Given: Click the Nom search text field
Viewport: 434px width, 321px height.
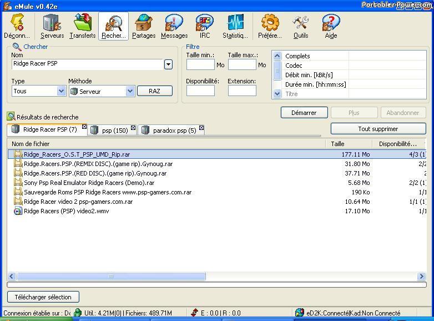Looking at the screenshot, I should (x=88, y=64).
